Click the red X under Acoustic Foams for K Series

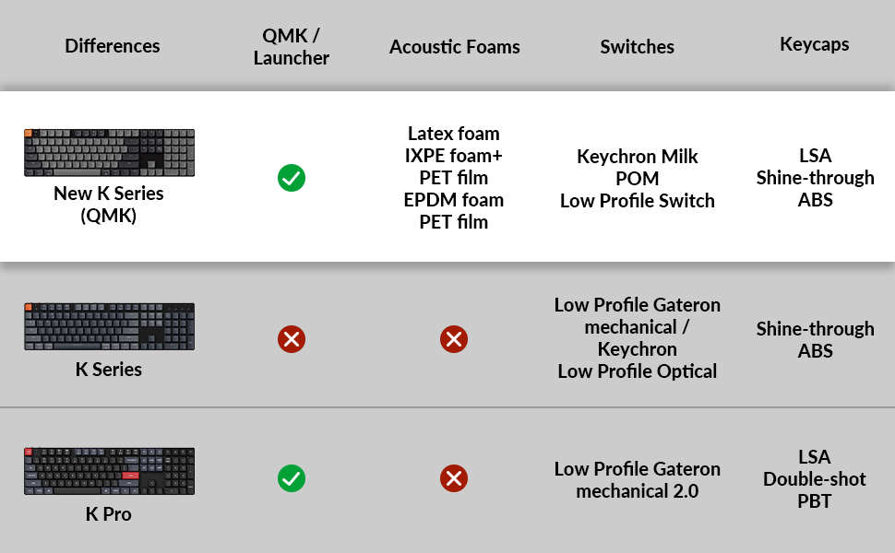(454, 339)
